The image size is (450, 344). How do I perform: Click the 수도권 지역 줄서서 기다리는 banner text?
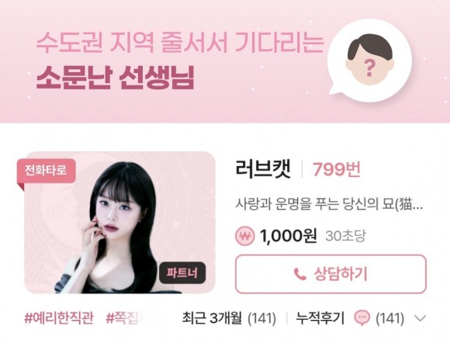tap(180, 43)
